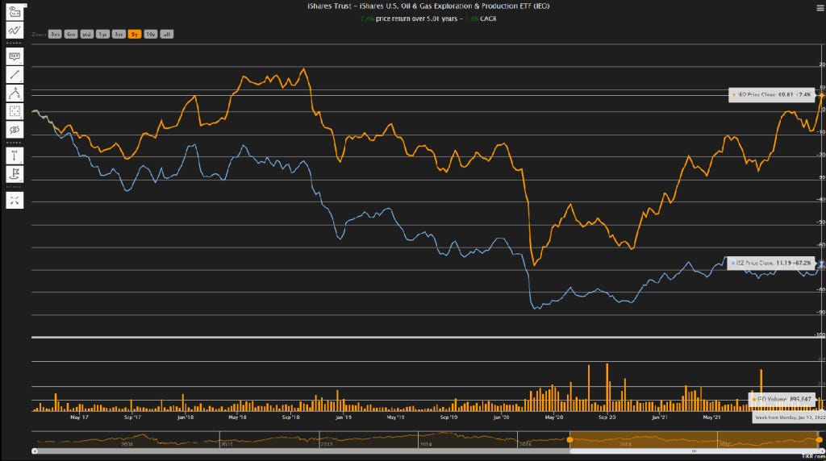
Task: Set zoom range to 1y
Action: (x=102, y=34)
